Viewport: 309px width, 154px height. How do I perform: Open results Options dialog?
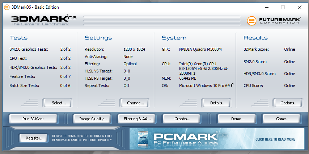click(x=288, y=103)
